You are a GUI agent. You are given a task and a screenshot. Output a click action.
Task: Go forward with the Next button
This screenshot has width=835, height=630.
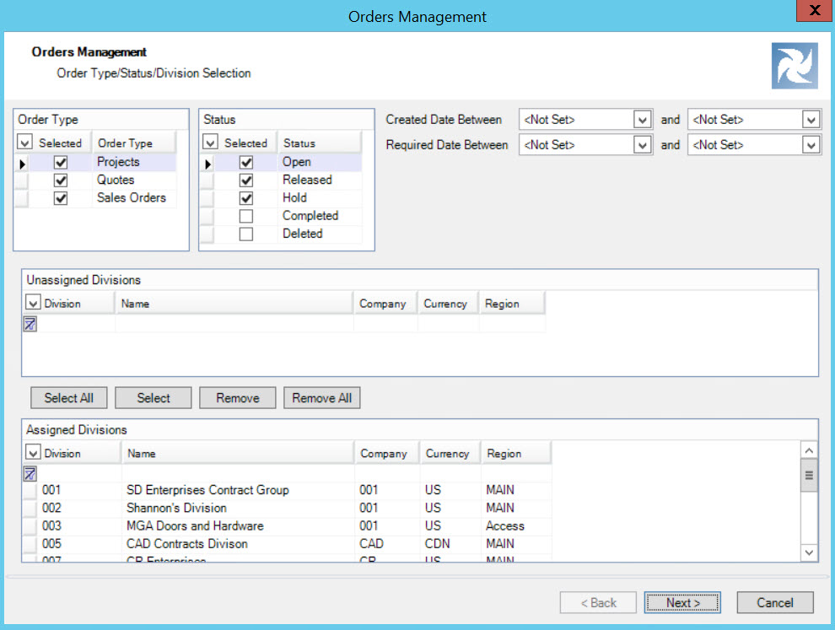point(682,602)
